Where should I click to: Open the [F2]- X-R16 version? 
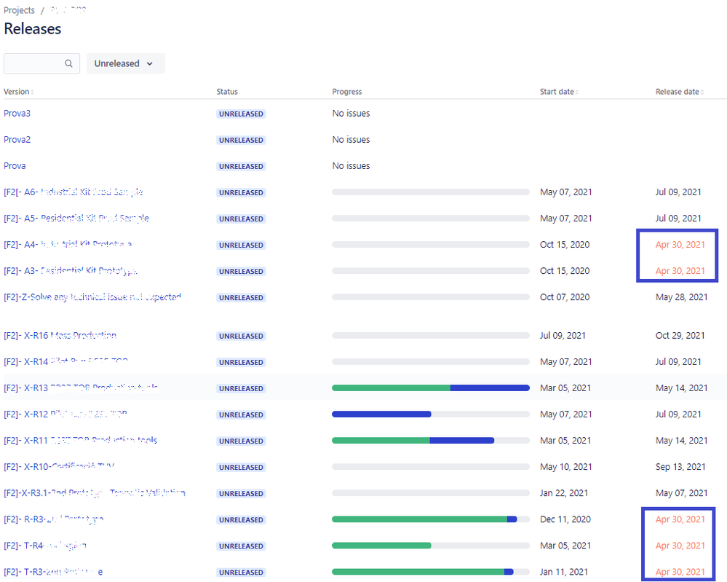point(60,336)
